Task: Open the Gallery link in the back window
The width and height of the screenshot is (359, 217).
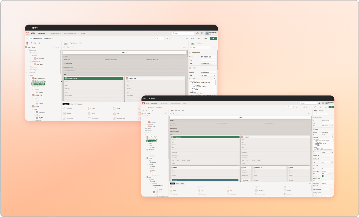Action: tap(83, 33)
